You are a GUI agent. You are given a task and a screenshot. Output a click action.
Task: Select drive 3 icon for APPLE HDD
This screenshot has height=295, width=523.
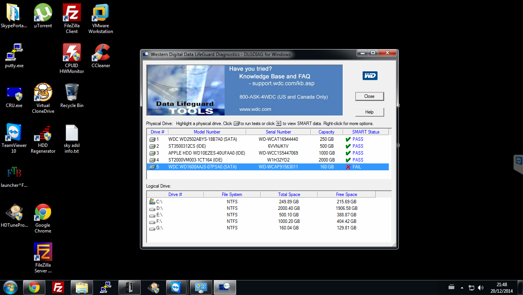tap(152, 153)
